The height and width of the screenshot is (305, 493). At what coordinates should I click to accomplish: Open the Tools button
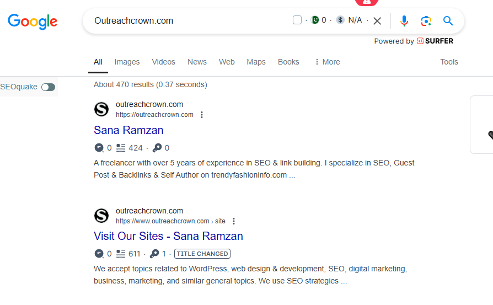(x=449, y=62)
